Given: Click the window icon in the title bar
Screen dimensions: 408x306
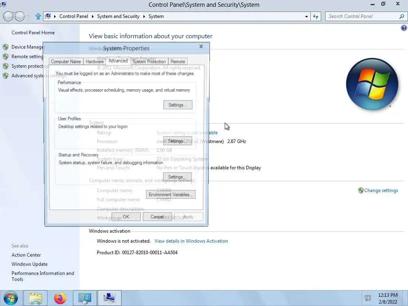Looking at the screenshot, I should pyautogui.click(x=3, y=4).
